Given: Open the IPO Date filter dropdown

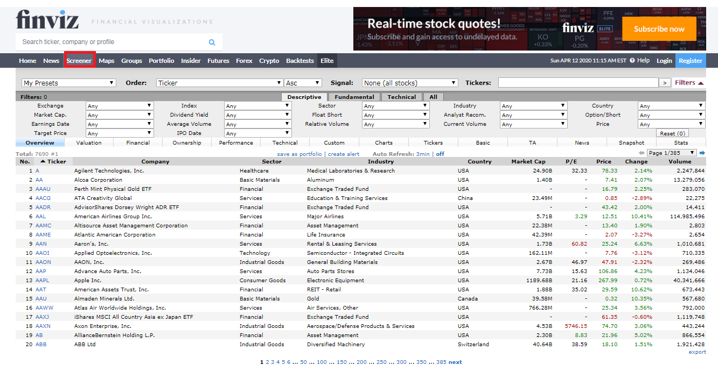Looking at the screenshot, I should [x=258, y=133].
